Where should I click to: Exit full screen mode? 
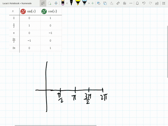click(164, 3)
